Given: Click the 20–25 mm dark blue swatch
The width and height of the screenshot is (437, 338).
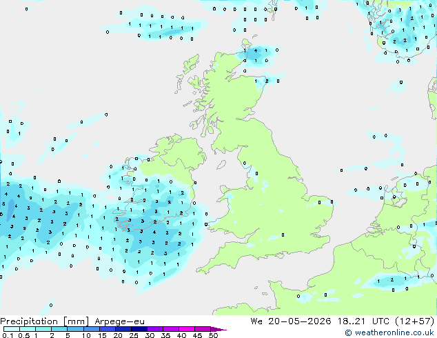Looking at the screenshot, I should [123, 329].
